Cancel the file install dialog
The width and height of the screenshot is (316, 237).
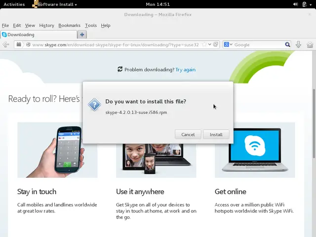tap(188, 134)
